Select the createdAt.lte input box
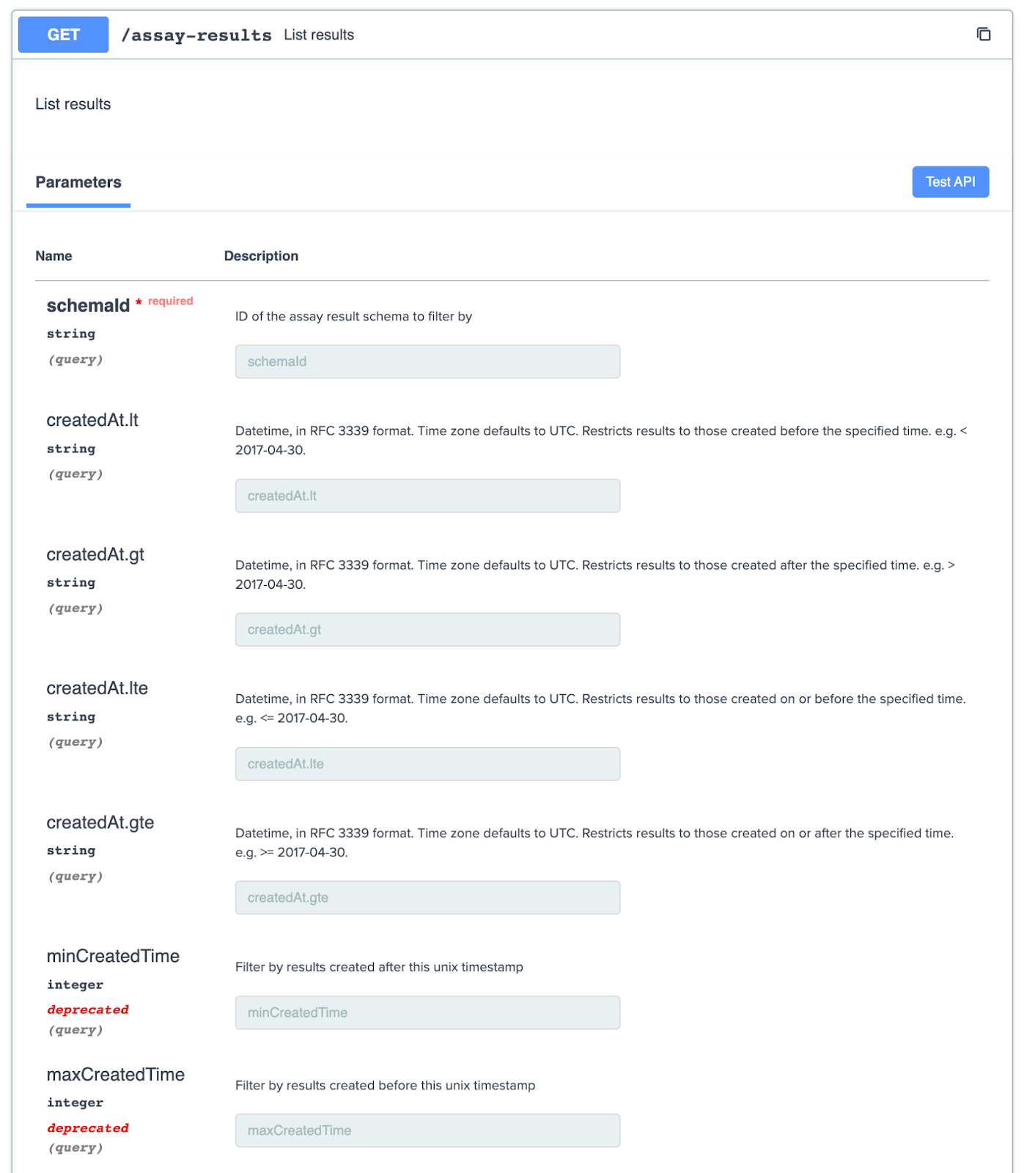 click(427, 764)
